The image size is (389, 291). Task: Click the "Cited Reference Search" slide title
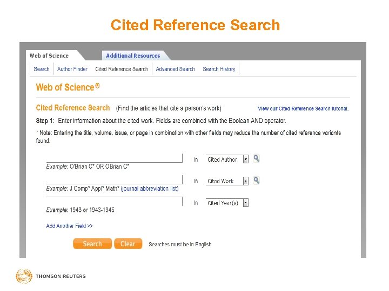(195, 25)
